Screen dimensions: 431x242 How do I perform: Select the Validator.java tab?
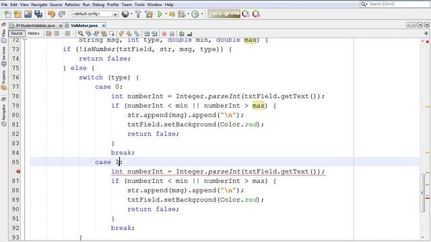coord(84,26)
